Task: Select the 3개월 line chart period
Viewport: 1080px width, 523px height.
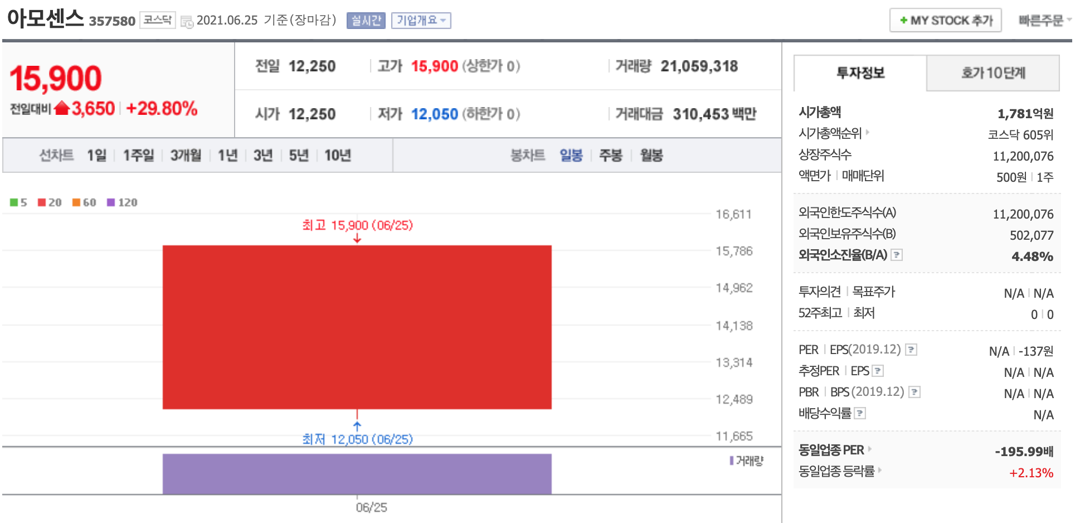Action: [x=186, y=155]
